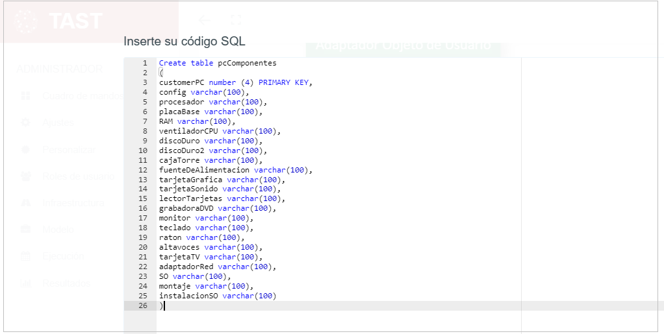Select the Resultados sidebar menu entry

coord(66,283)
